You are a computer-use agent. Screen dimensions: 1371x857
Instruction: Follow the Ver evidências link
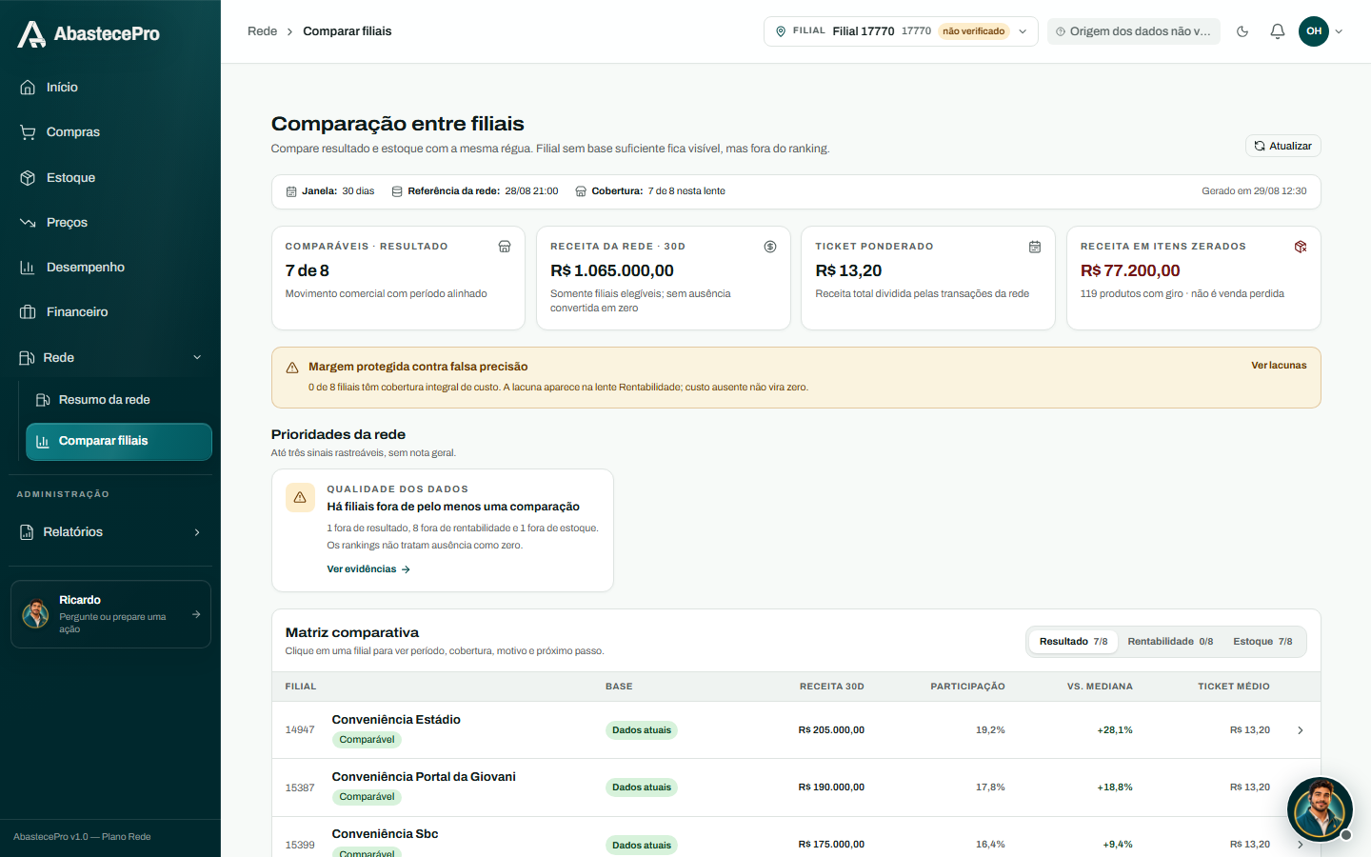tap(368, 569)
